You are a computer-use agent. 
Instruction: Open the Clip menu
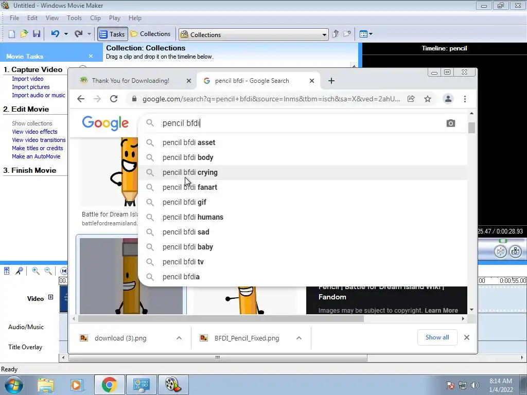95,18
